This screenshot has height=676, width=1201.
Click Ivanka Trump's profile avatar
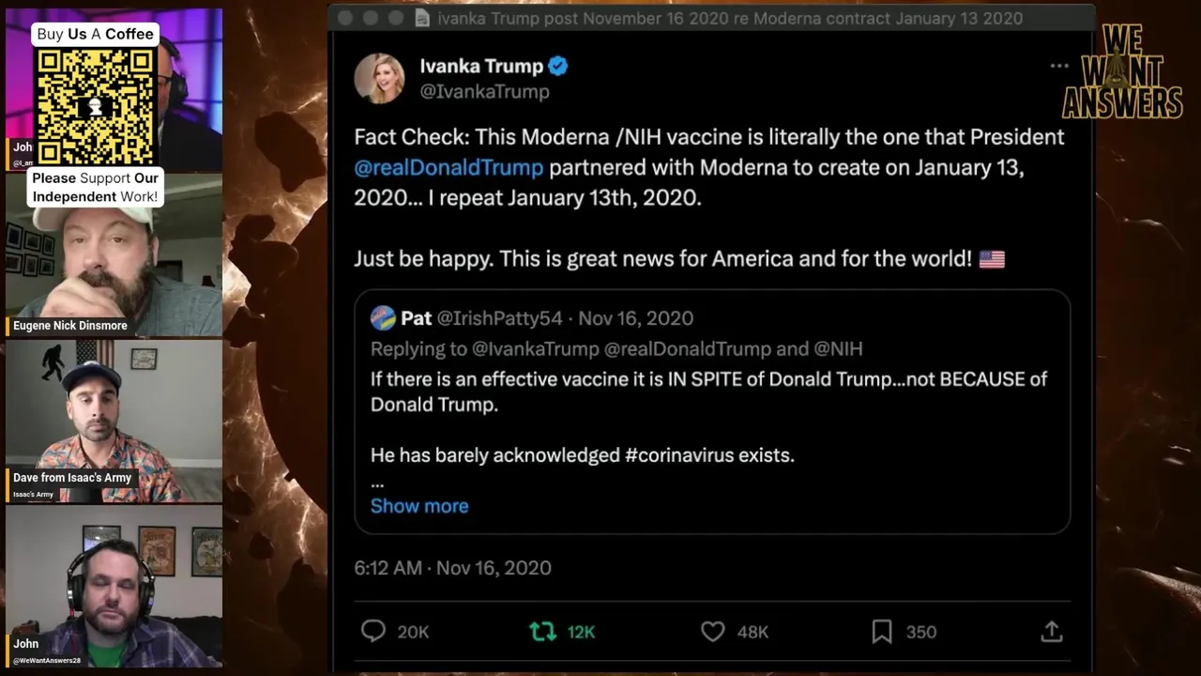pos(379,77)
